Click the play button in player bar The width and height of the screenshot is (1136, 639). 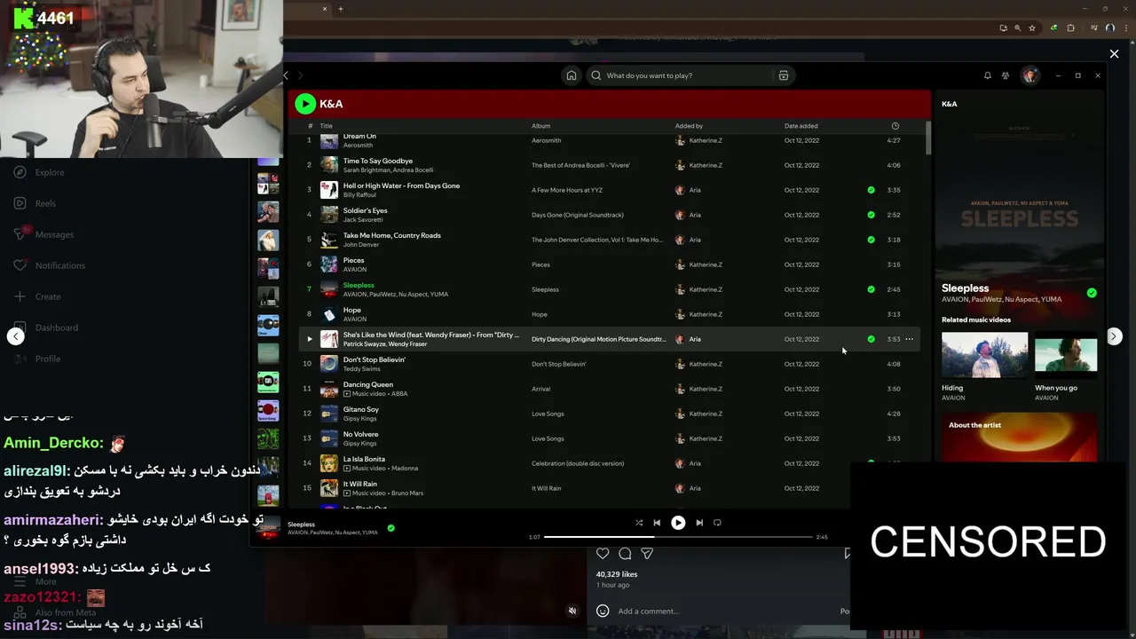(678, 523)
